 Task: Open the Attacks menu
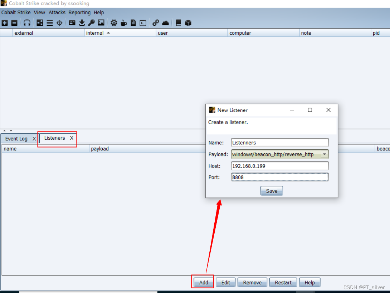(57, 13)
